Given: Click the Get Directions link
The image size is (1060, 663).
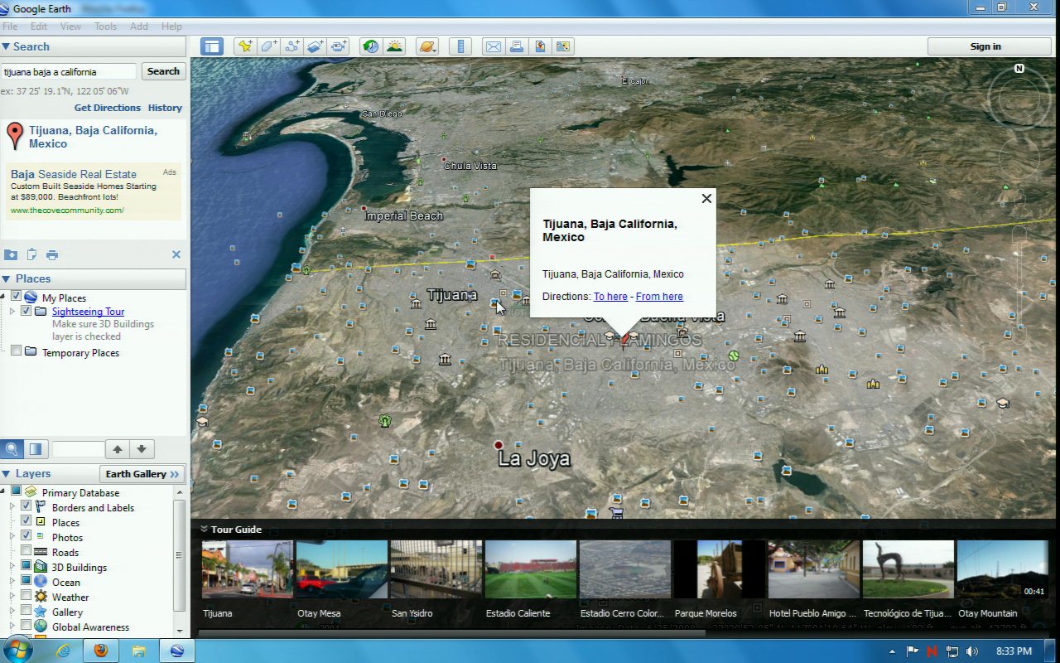Looking at the screenshot, I should click(107, 108).
